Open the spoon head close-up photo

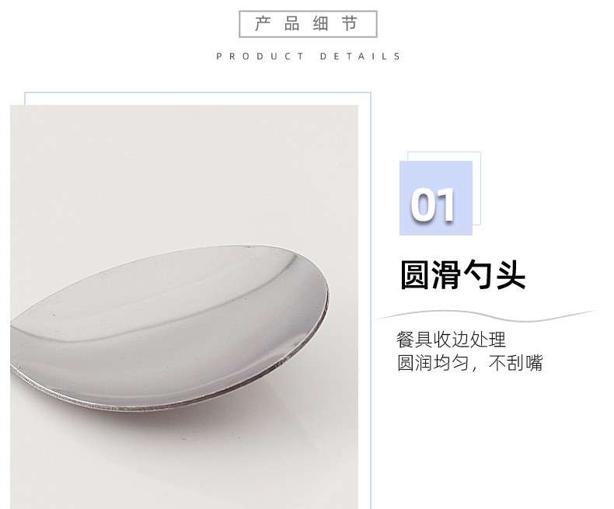pos(184,307)
